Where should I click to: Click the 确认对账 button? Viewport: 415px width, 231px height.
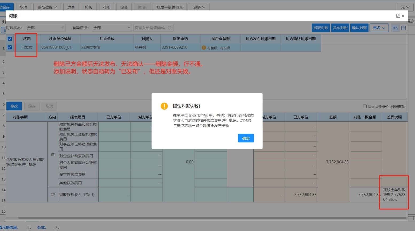(359, 28)
